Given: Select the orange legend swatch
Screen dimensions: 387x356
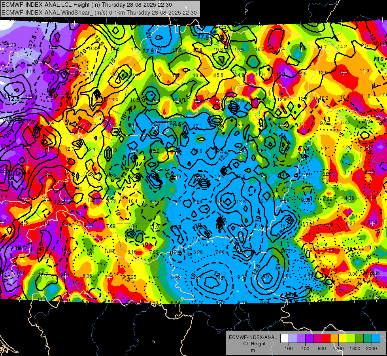Looking at the screenshot, I should pyautogui.click(x=334, y=339).
